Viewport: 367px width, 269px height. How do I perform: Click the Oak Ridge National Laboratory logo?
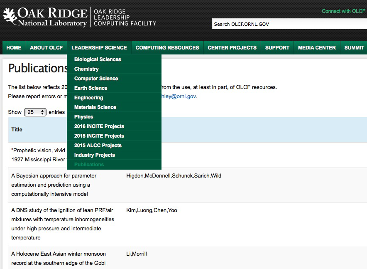(x=45, y=17)
